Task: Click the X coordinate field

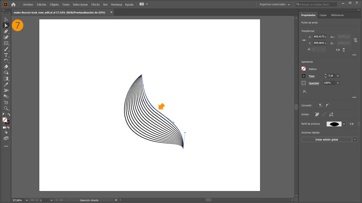Action: coord(320,36)
